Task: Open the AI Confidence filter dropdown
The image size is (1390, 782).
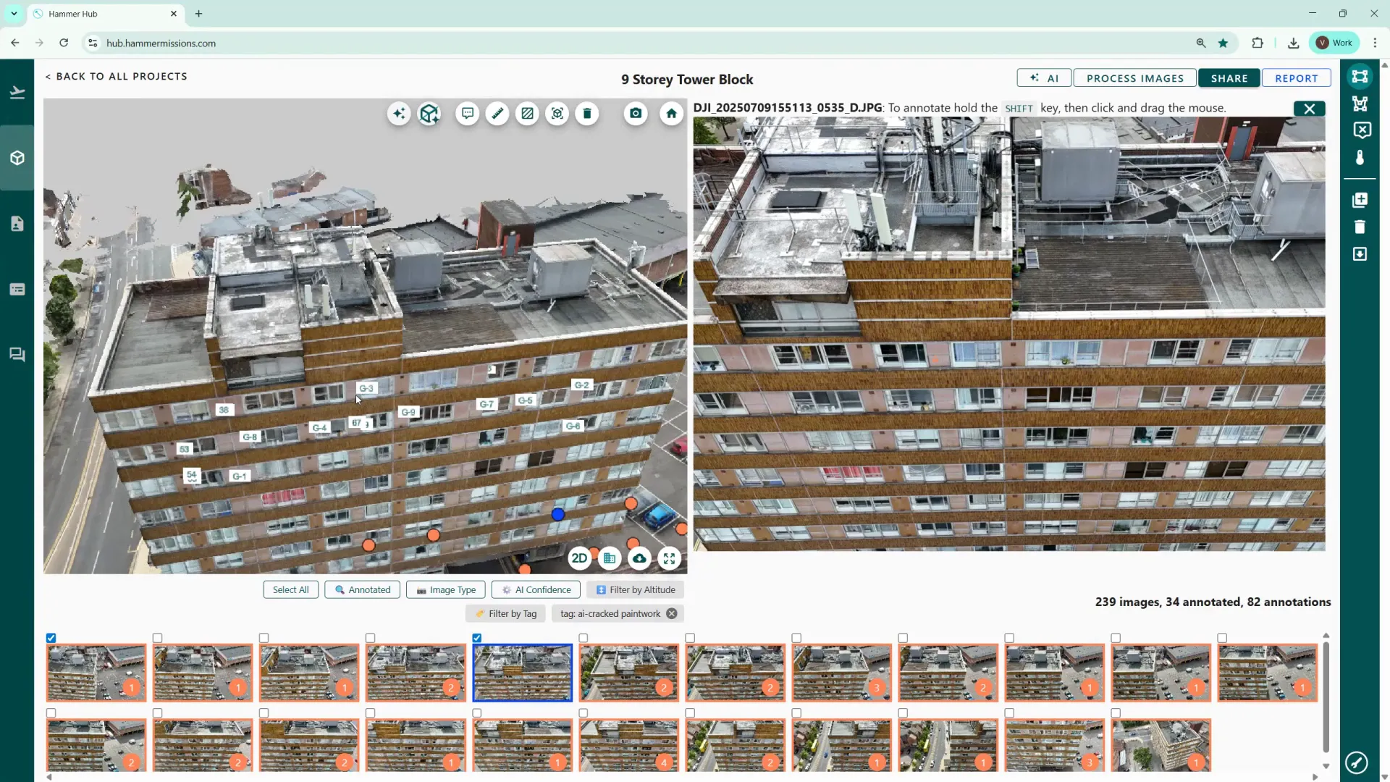Action: 536,590
